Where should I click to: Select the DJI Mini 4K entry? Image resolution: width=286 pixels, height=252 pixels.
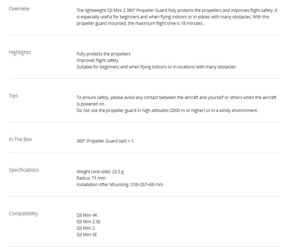click(x=87, y=215)
